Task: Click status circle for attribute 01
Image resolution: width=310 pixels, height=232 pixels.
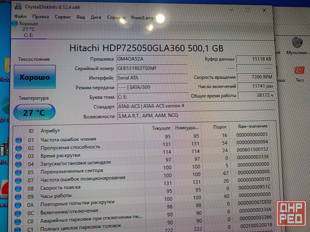Action: click(x=19, y=140)
